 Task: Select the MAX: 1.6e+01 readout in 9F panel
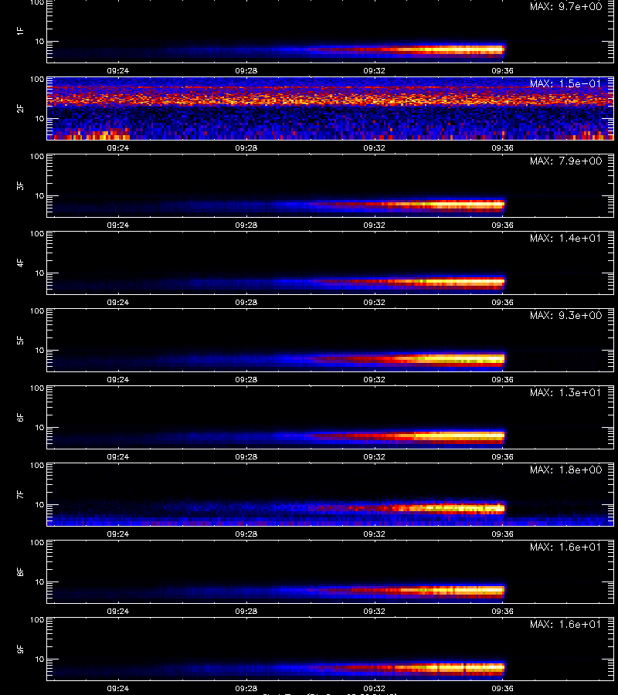click(565, 624)
